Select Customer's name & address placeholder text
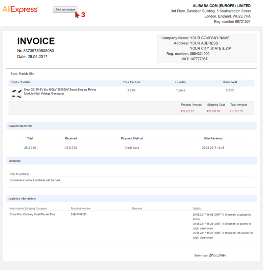The height and width of the screenshot is (270, 263). coord(35,180)
